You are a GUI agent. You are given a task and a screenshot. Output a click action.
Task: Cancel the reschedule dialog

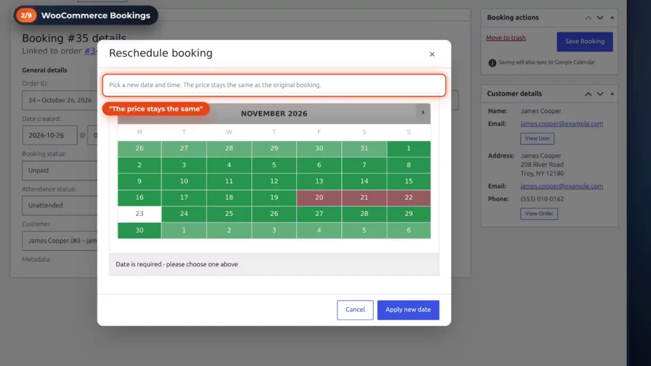pyautogui.click(x=355, y=309)
